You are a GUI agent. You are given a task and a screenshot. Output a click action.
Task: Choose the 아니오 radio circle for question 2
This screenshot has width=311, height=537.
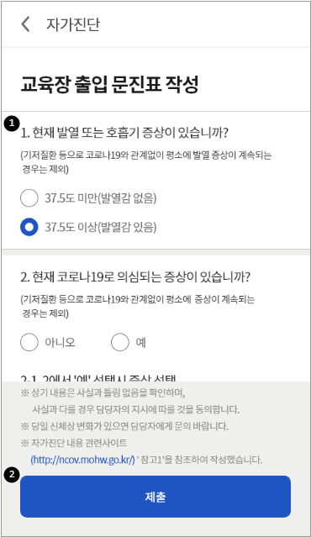29,342
